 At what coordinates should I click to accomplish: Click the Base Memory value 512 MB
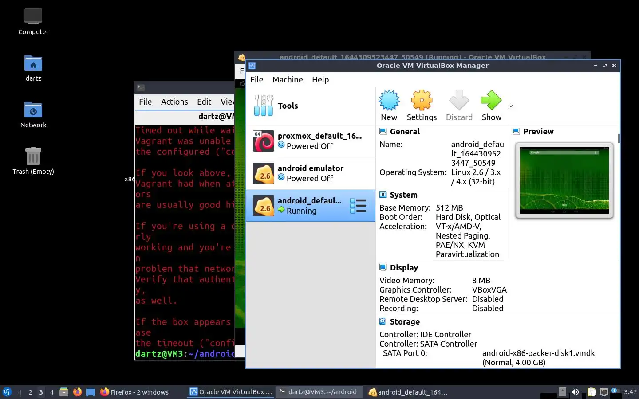[449, 208]
